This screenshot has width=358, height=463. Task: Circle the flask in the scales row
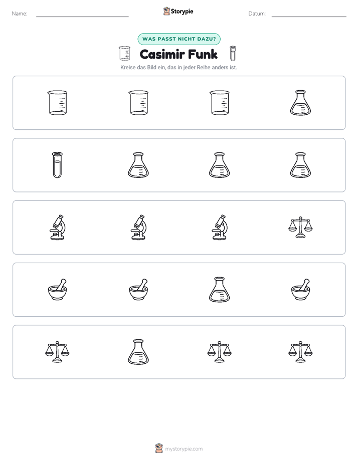point(138,352)
